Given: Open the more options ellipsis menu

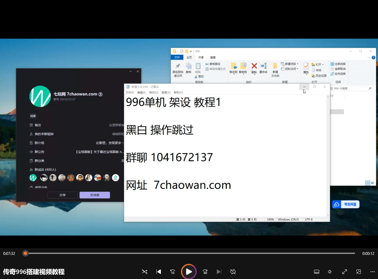Looking at the screenshot, I should pos(373,272).
